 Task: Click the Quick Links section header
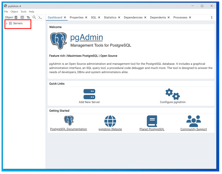57,84
